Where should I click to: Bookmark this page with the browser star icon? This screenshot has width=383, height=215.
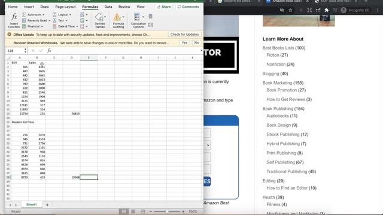[x=290, y=10]
